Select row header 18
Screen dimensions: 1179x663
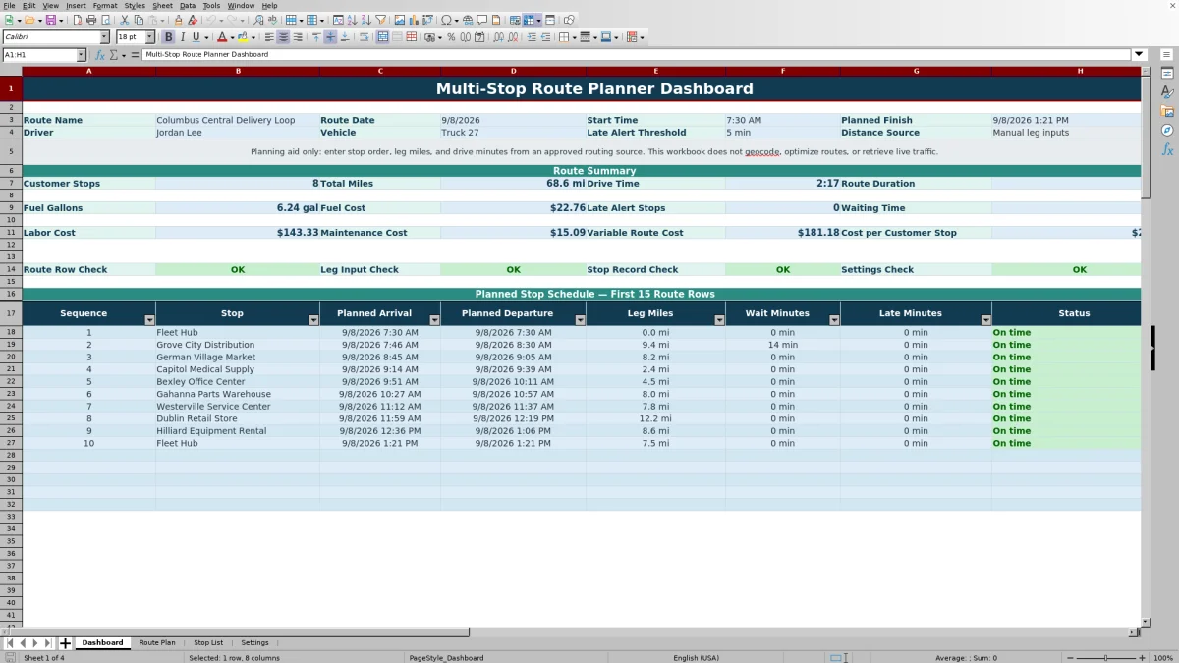[x=11, y=332]
